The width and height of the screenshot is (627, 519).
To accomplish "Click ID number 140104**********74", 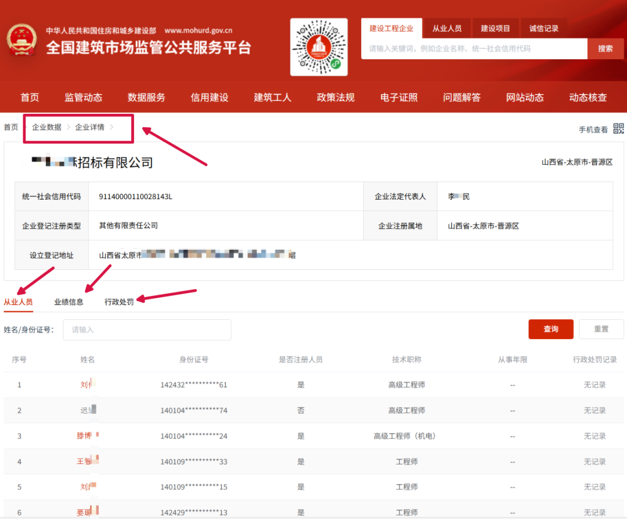I will [x=193, y=410].
